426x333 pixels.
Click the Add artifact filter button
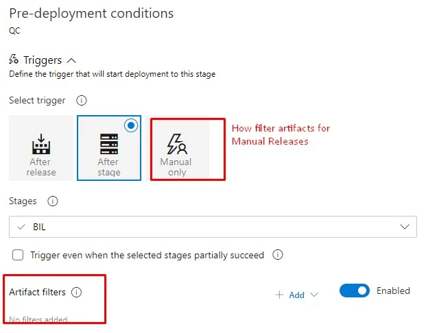pyautogui.click(x=291, y=295)
